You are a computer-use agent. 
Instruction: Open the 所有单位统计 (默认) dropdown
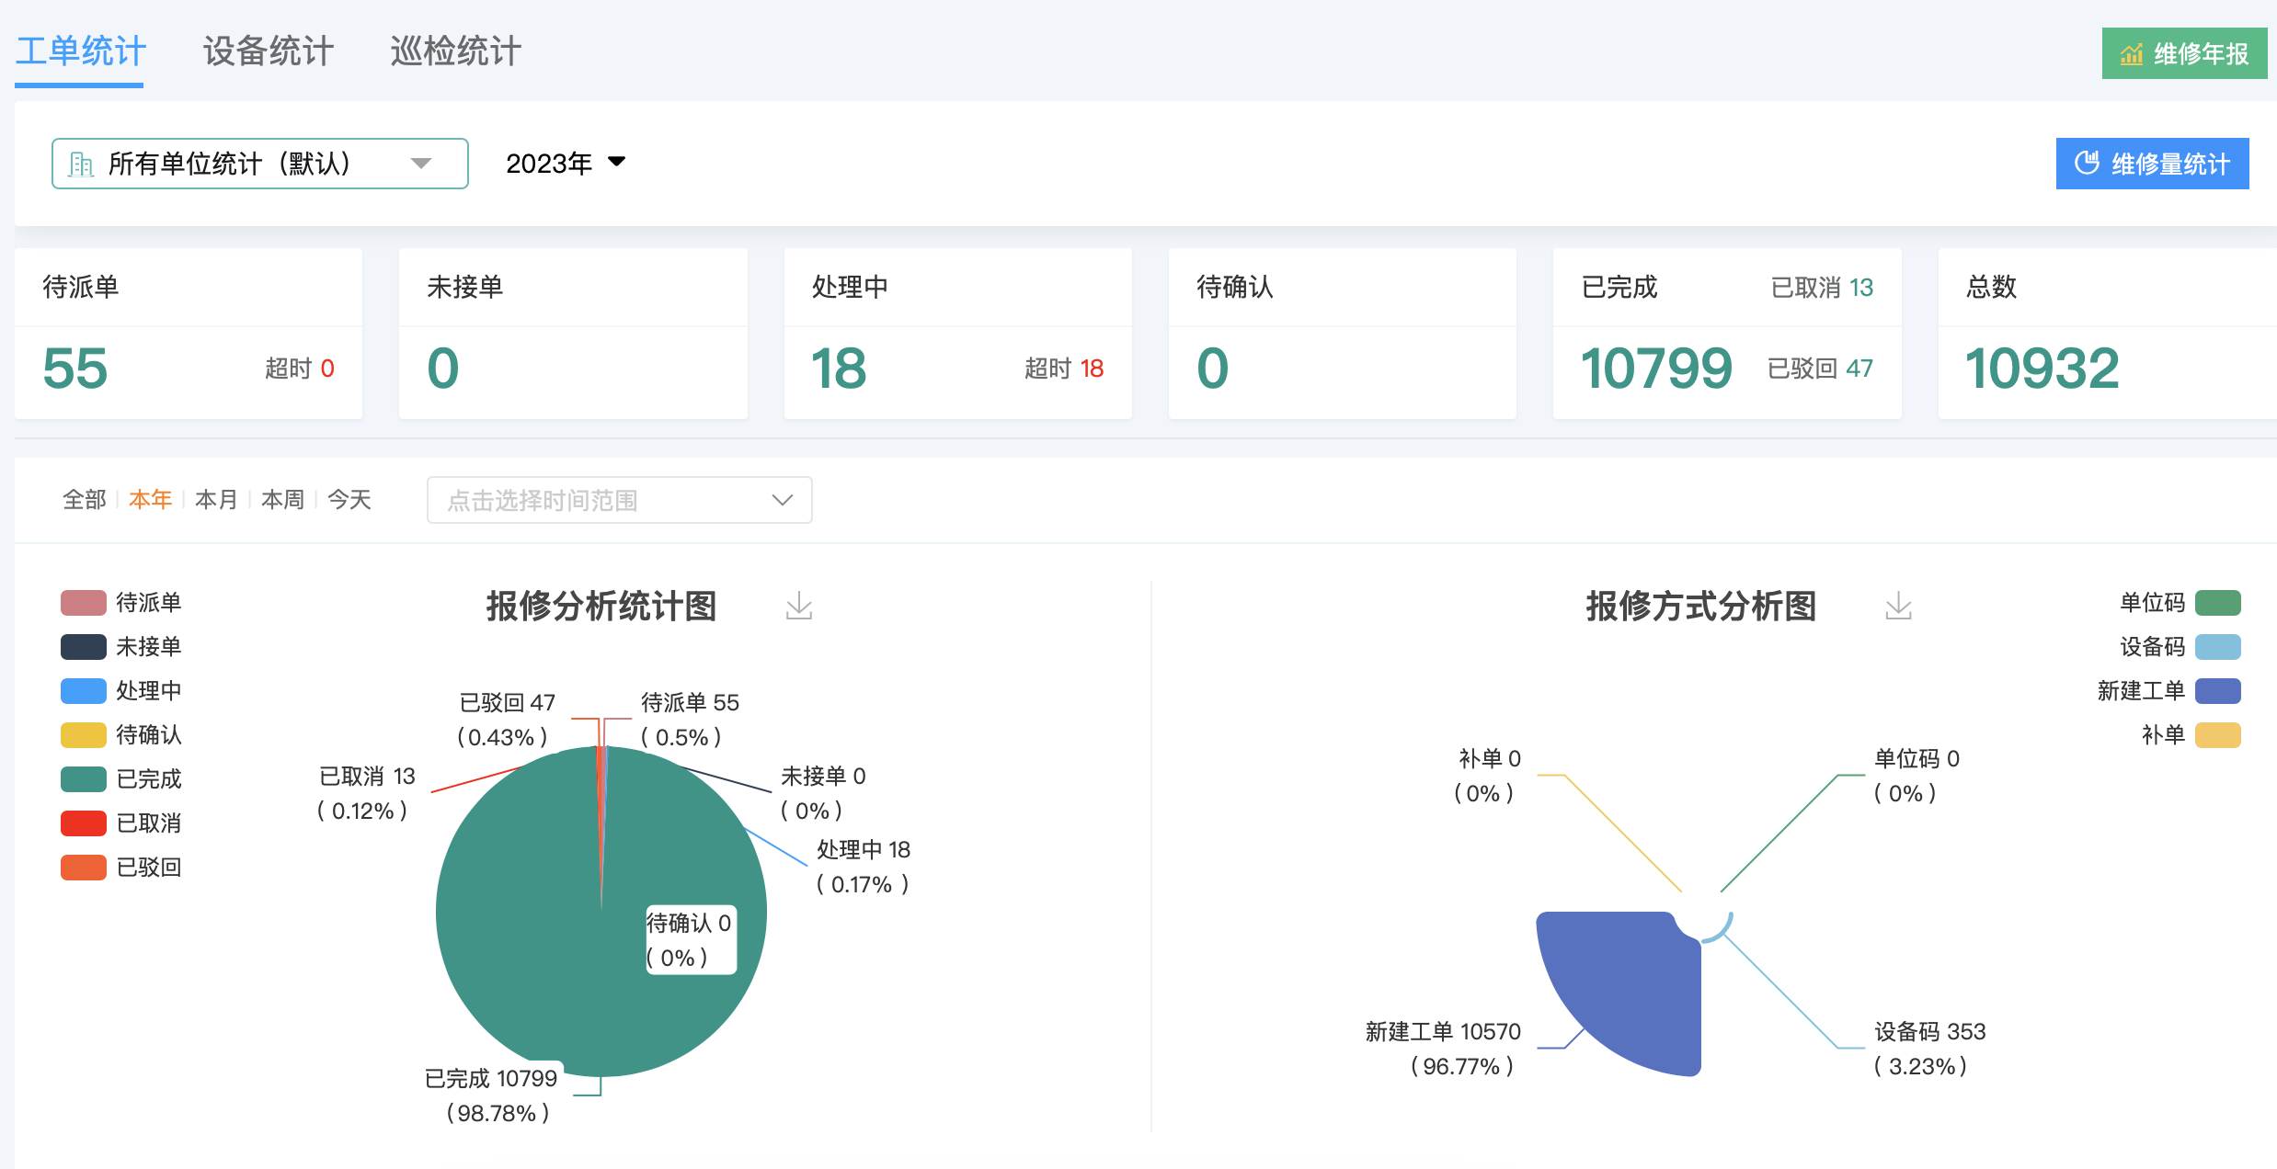coord(260,164)
